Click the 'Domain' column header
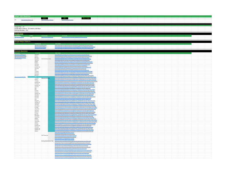The width and height of the screenshot is (226, 174). coord(18,36)
